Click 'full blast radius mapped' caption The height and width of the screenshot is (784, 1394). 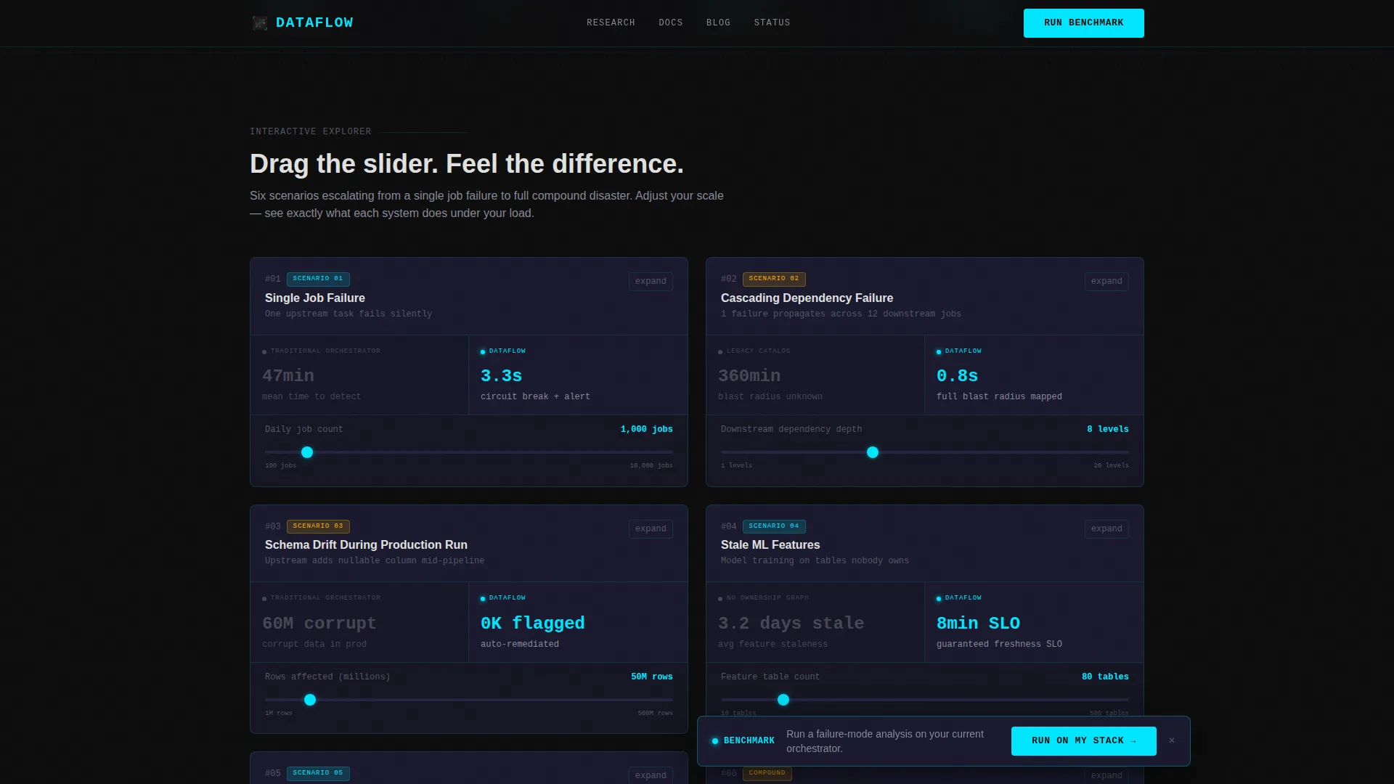tap(999, 396)
